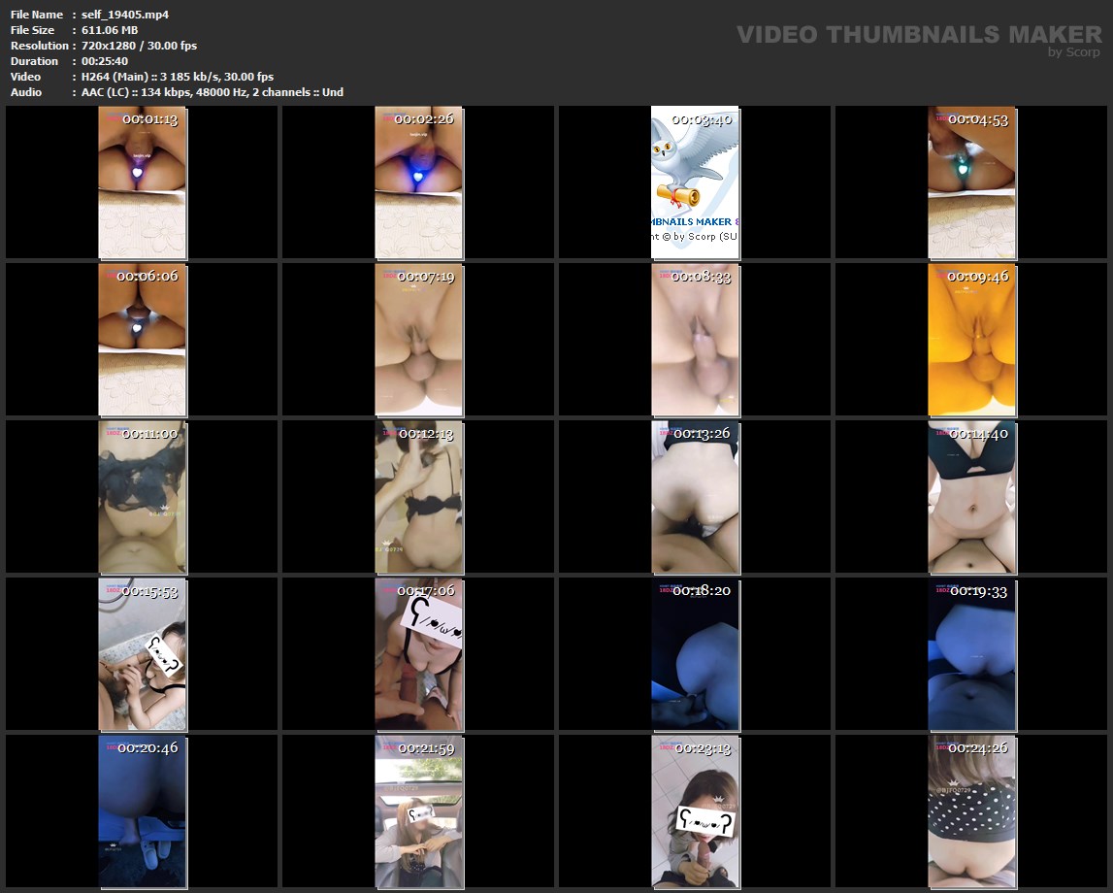Pick the thumbnail marked 00:14:40

pyautogui.click(x=971, y=497)
